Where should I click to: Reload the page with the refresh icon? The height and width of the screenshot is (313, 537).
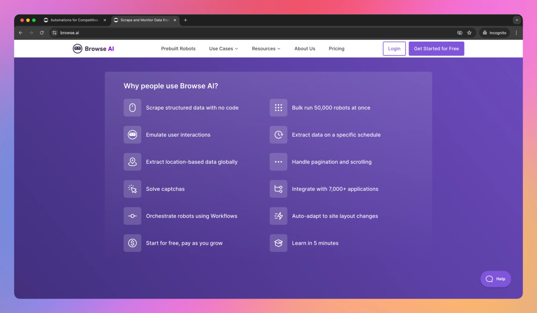(42, 33)
